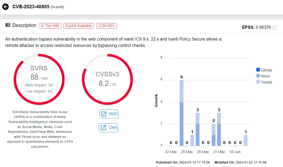Toggle GitHub series in chart legend
283x167 pixels.
[x=264, y=70]
